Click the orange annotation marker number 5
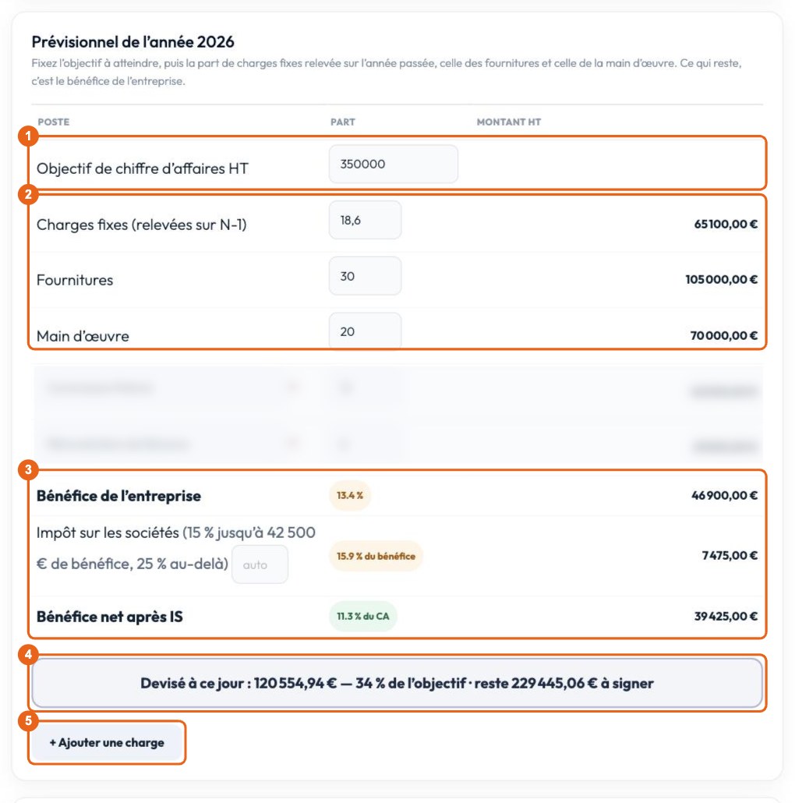Image resolution: width=795 pixels, height=803 pixels. click(x=28, y=720)
